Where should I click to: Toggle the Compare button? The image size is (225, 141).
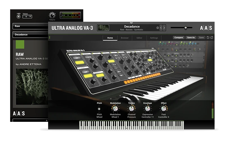[x=179, y=38]
